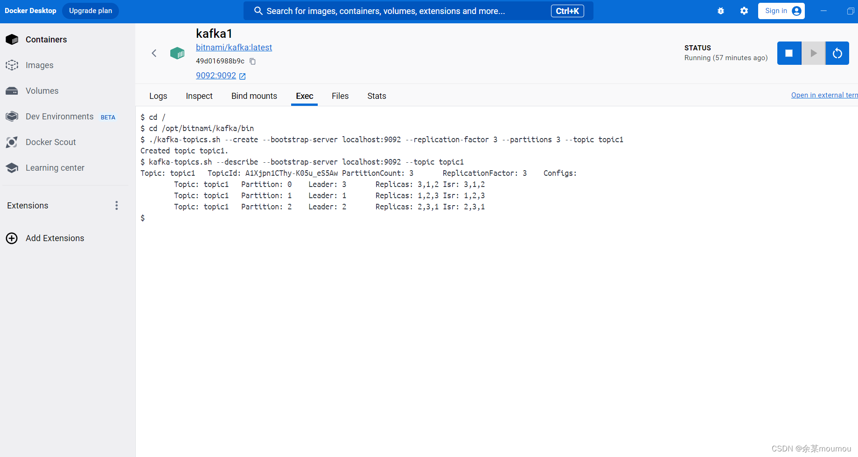Click the 'kafka-topics.sh --describe' command line
Screen dimensions: 858x457
[x=302, y=162]
